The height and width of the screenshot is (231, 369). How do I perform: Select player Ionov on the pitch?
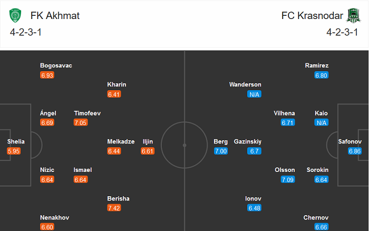(x=253, y=198)
